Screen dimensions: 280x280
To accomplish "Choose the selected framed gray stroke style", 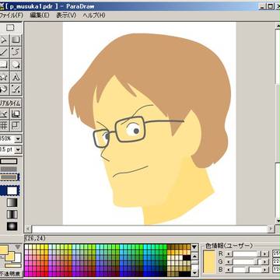I will click(x=10, y=177).
